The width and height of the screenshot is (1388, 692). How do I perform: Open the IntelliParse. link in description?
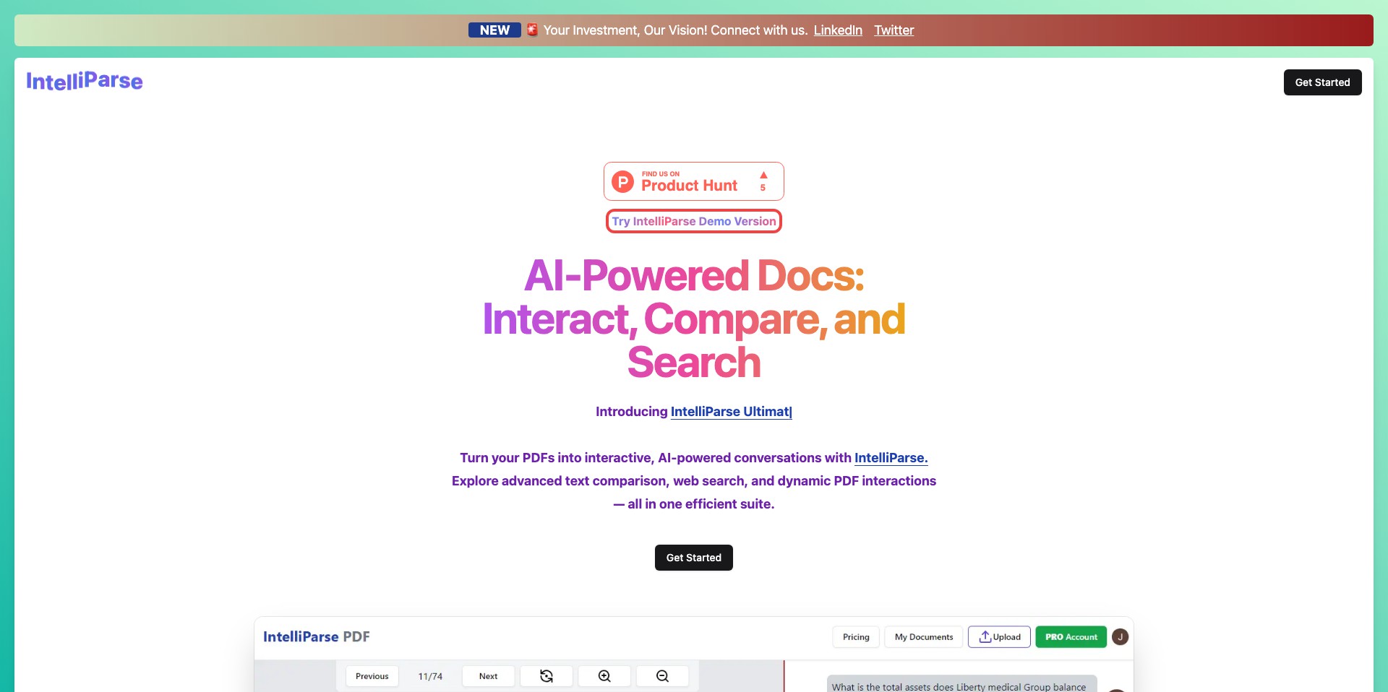891,458
